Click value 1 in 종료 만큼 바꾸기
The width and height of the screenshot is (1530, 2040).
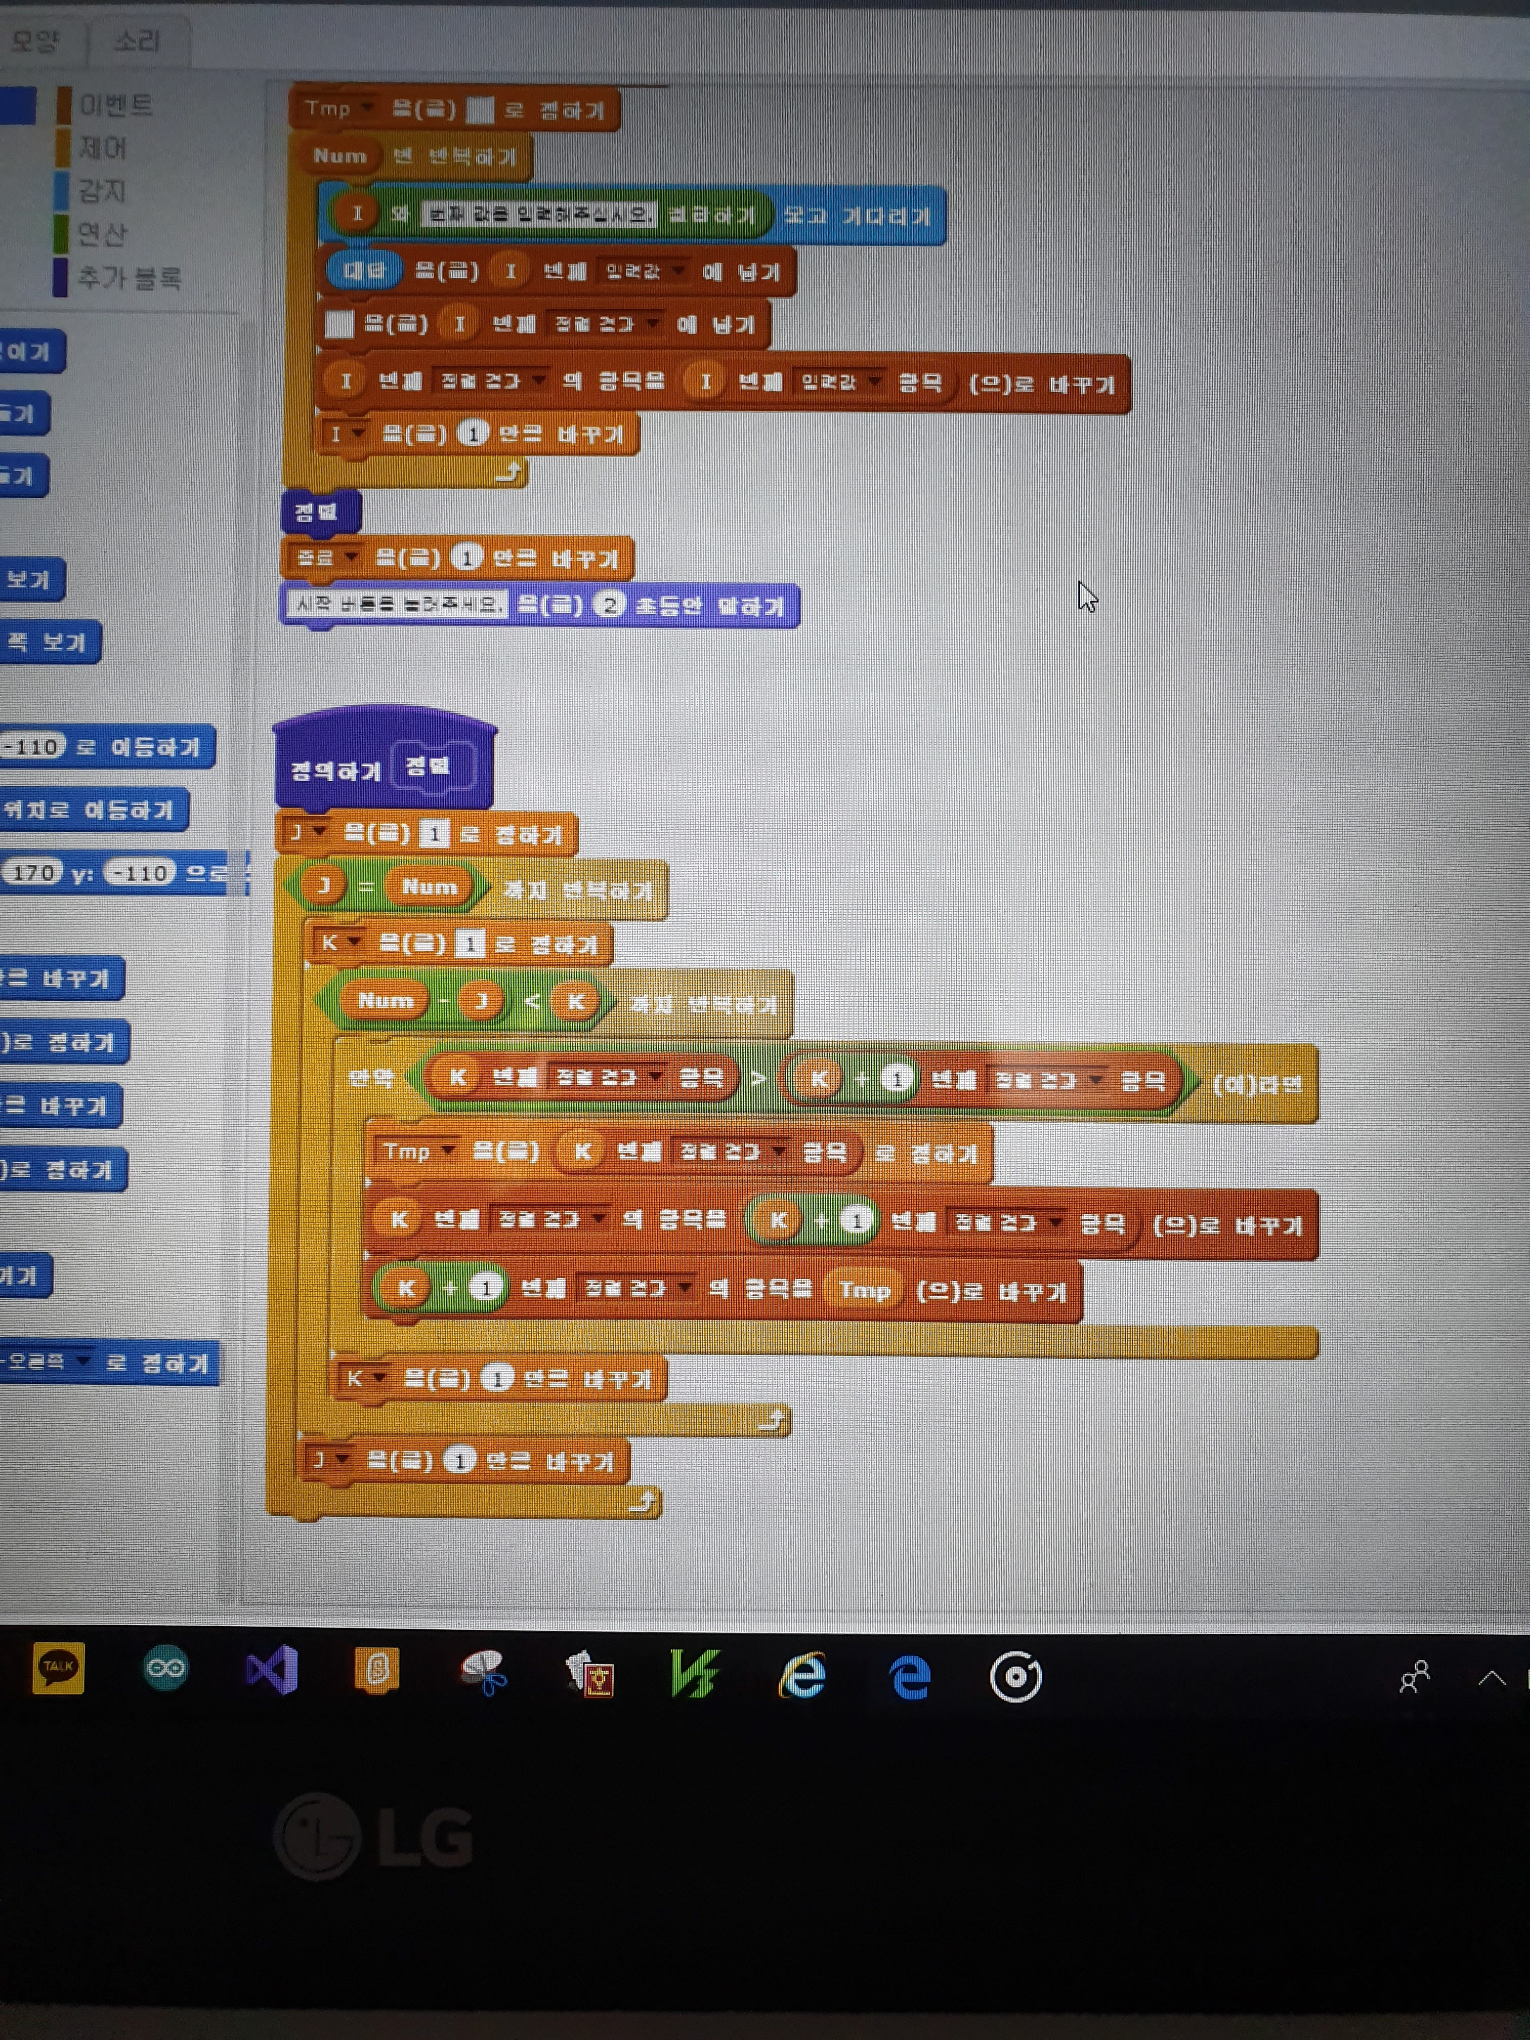(466, 558)
